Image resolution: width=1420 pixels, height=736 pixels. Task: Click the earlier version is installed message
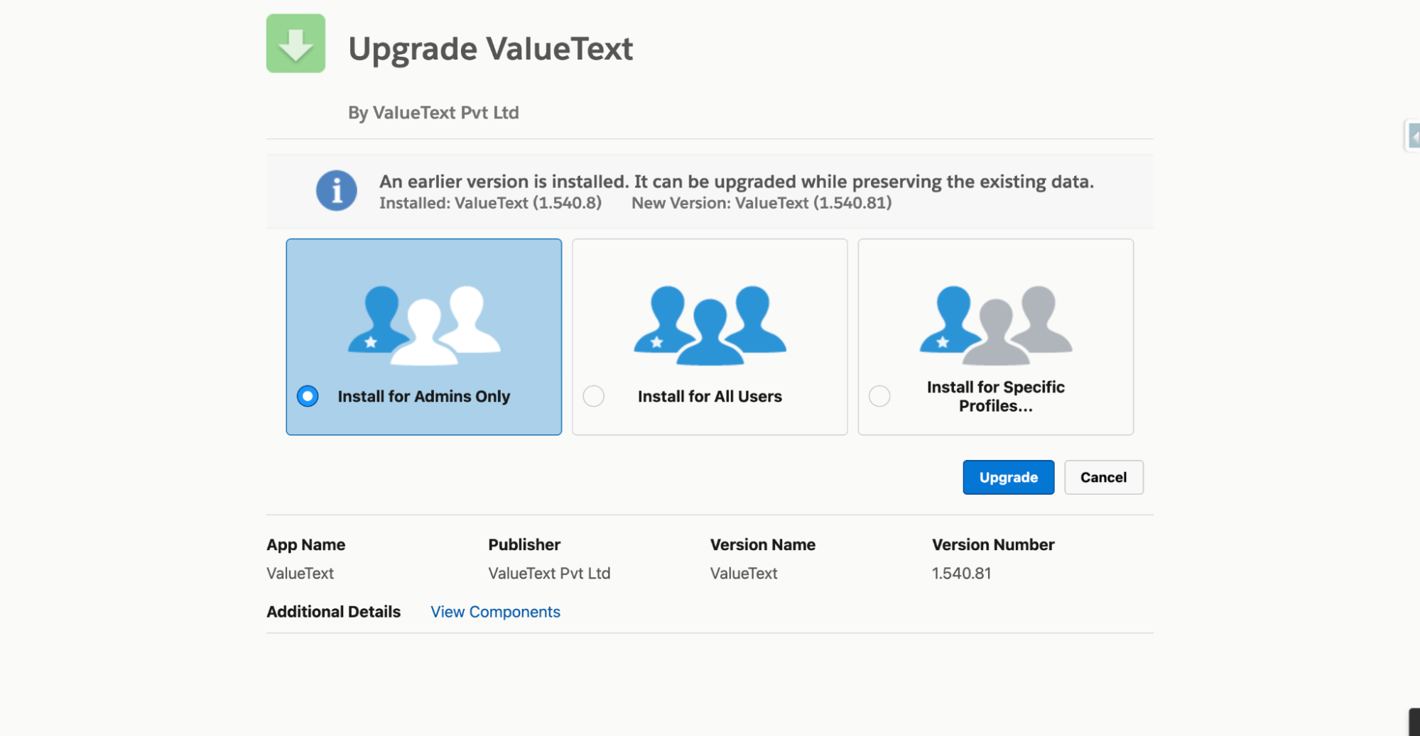click(737, 182)
